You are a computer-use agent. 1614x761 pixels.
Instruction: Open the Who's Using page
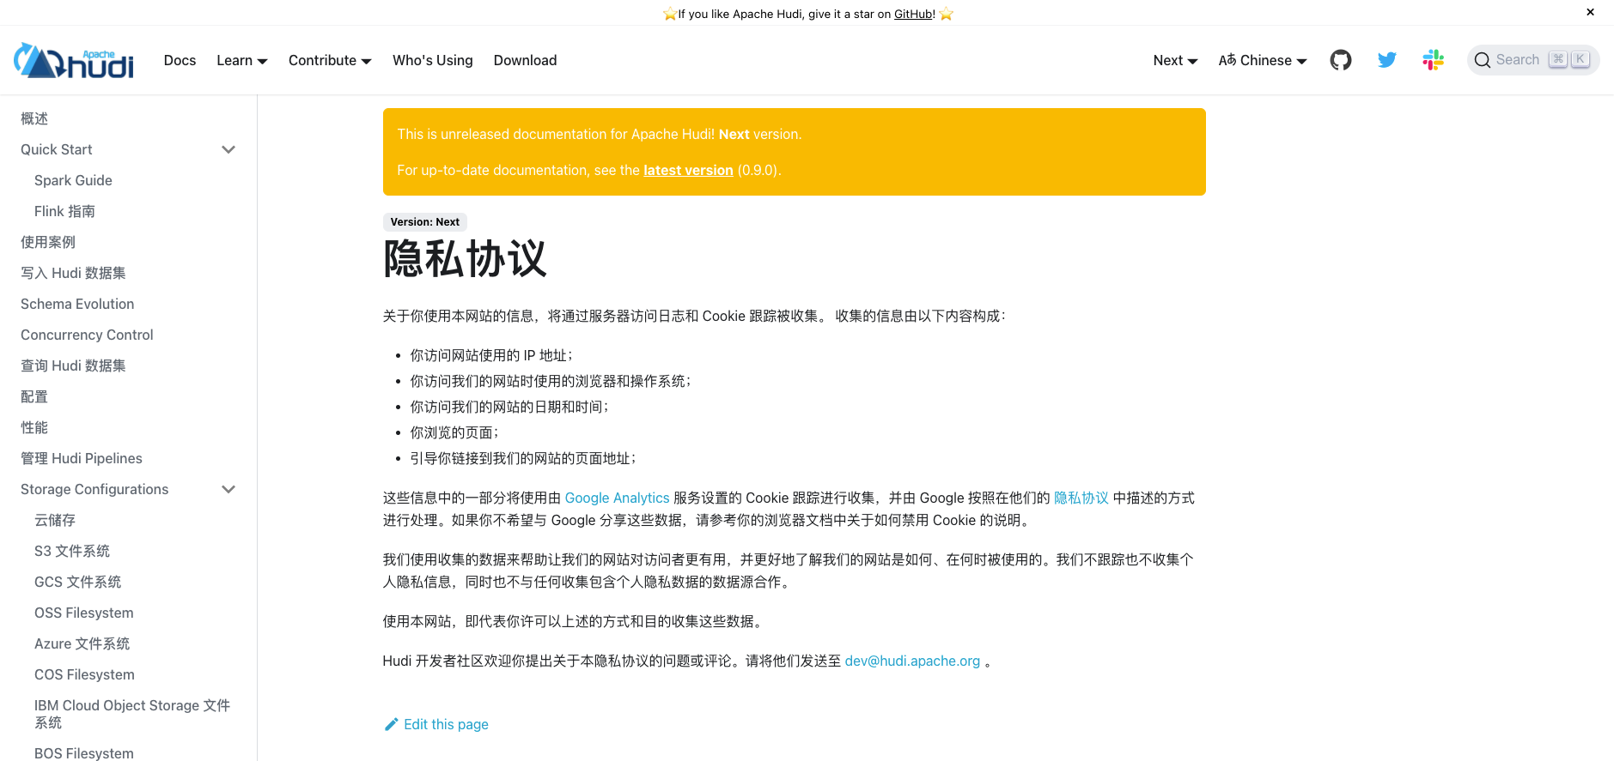[433, 60]
